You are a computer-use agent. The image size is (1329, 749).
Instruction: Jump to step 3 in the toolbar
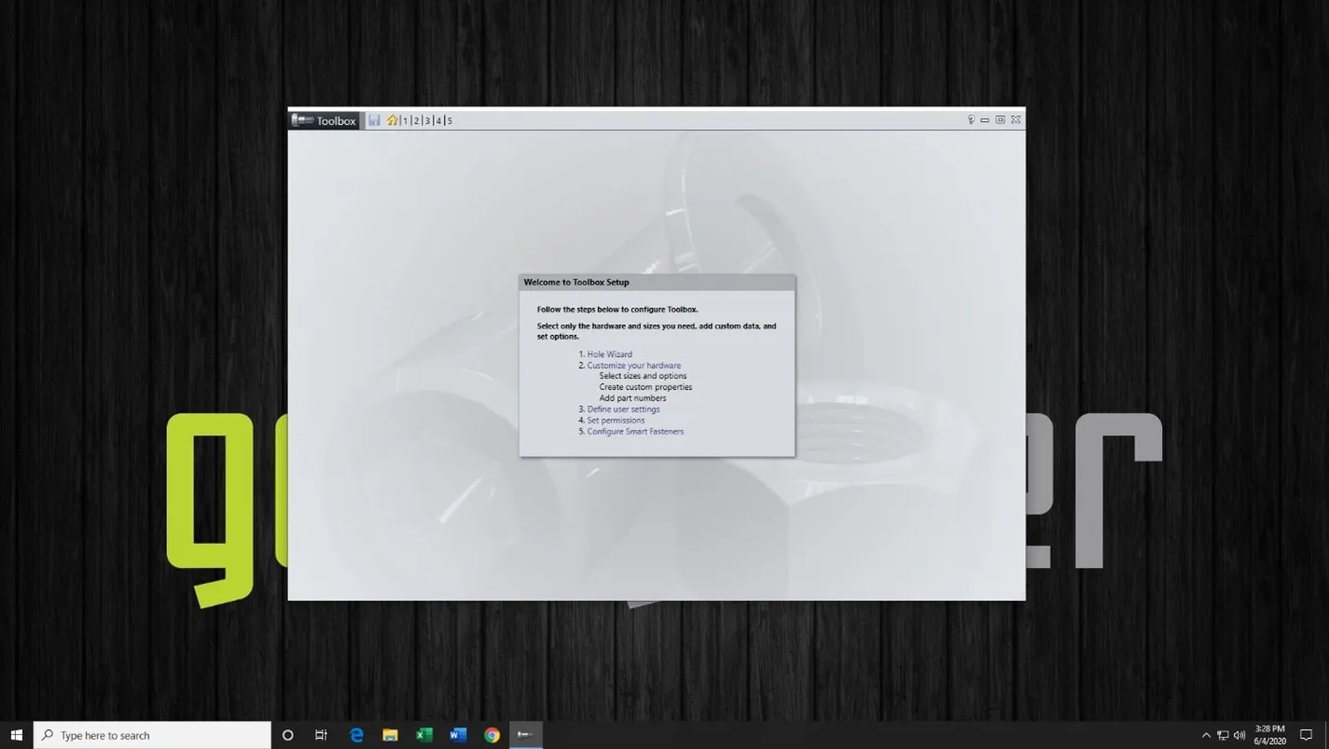[x=428, y=120]
